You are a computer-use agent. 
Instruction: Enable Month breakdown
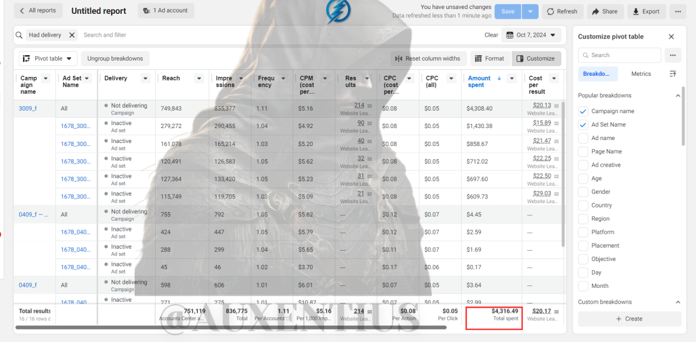[583, 286]
